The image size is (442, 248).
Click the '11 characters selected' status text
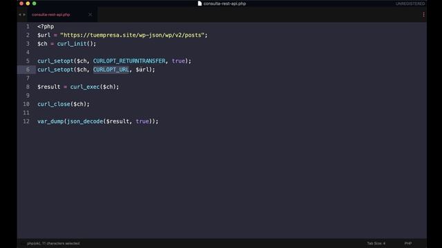click(61, 243)
